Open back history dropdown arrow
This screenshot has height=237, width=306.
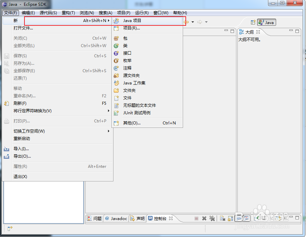click(x=193, y=22)
